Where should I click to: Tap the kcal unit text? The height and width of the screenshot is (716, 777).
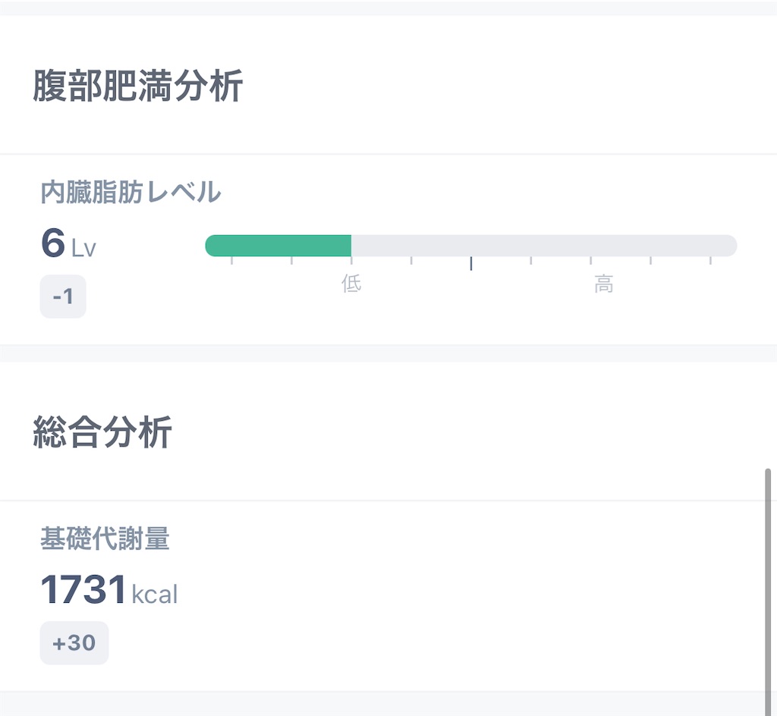point(155,594)
